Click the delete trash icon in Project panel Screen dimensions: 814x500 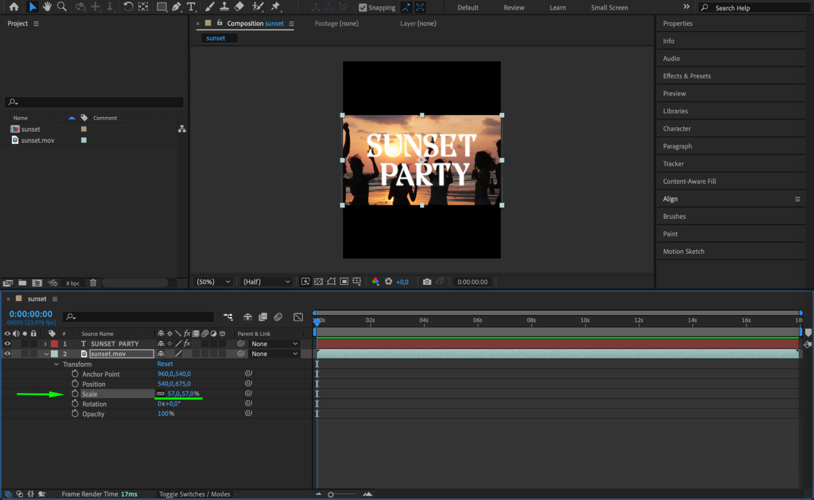click(93, 283)
